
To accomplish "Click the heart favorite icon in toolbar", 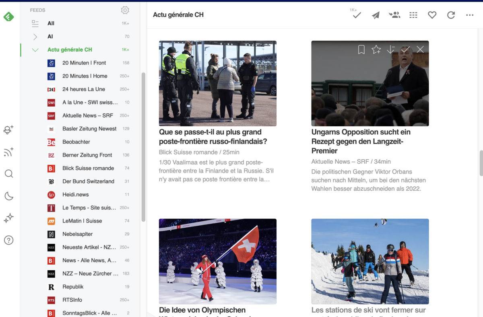I will coord(432,15).
